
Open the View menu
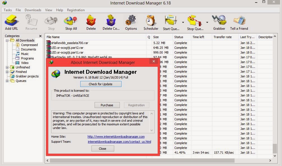(49, 10)
